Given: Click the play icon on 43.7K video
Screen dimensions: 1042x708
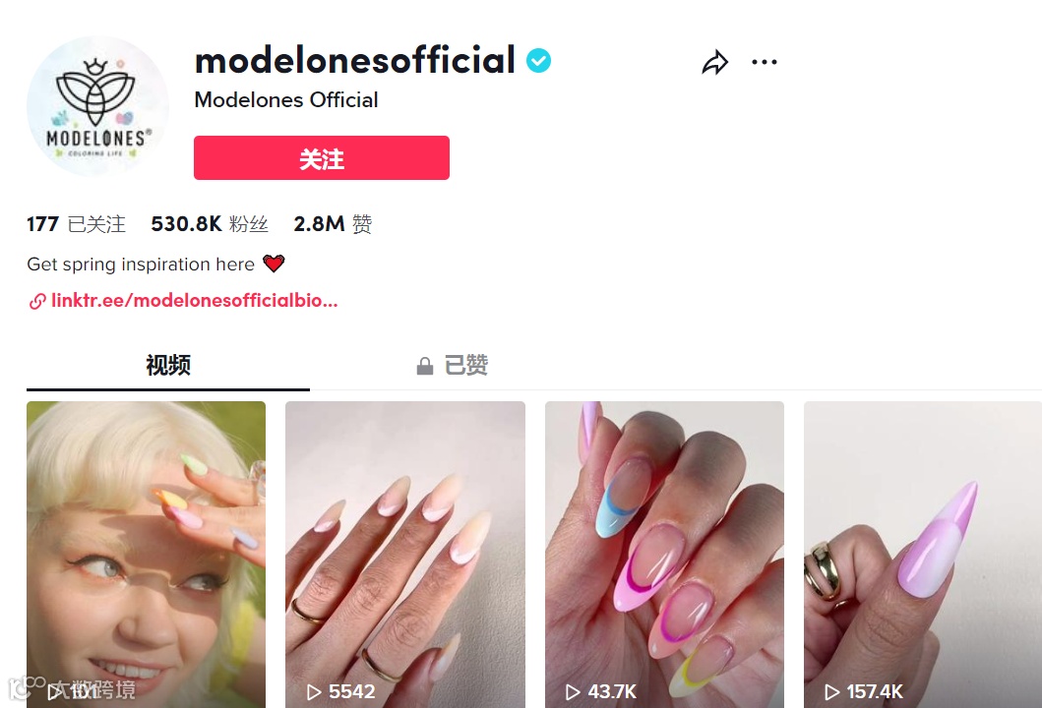Looking at the screenshot, I should coord(573,692).
